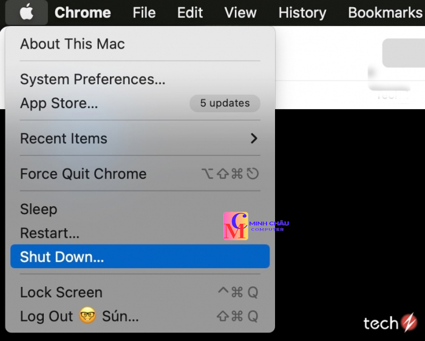Open the Chrome application menu

click(83, 12)
